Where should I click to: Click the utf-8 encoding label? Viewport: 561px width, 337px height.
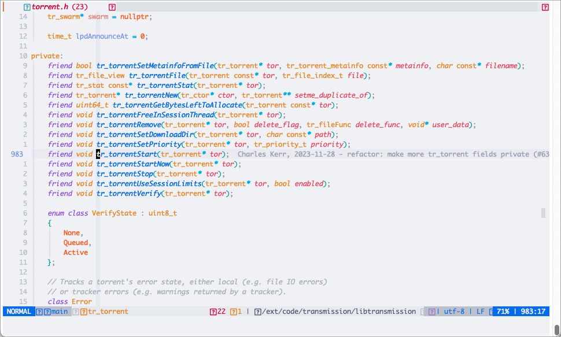click(x=454, y=312)
